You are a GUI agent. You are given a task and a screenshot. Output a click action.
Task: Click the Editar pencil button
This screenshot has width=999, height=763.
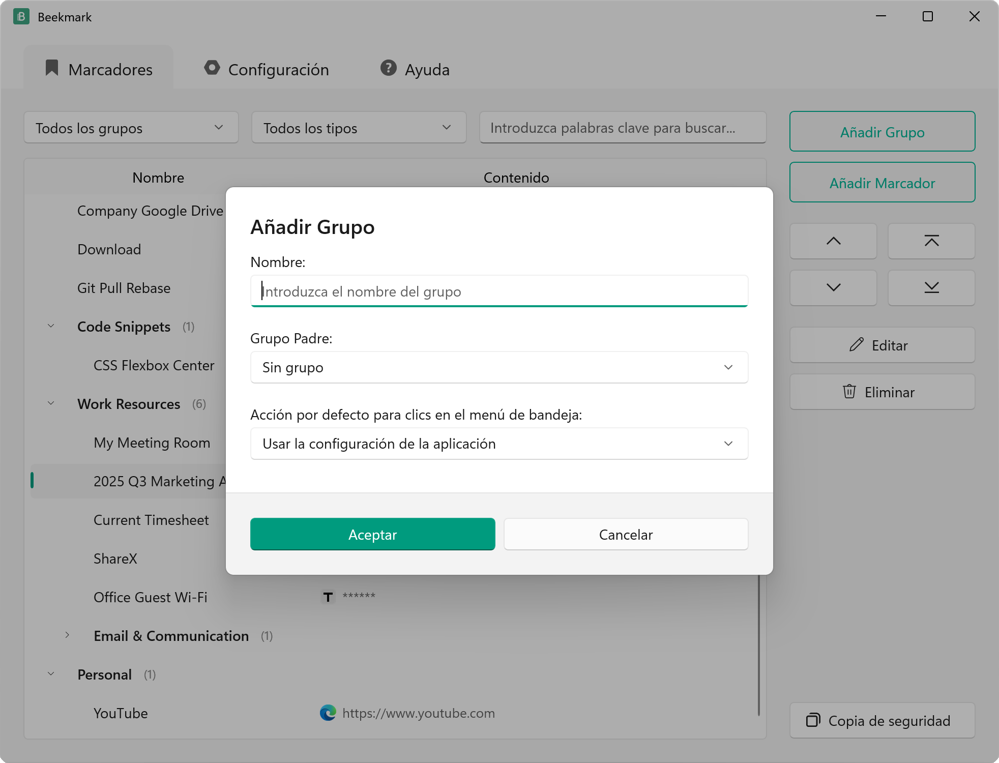[x=882, y=345]
